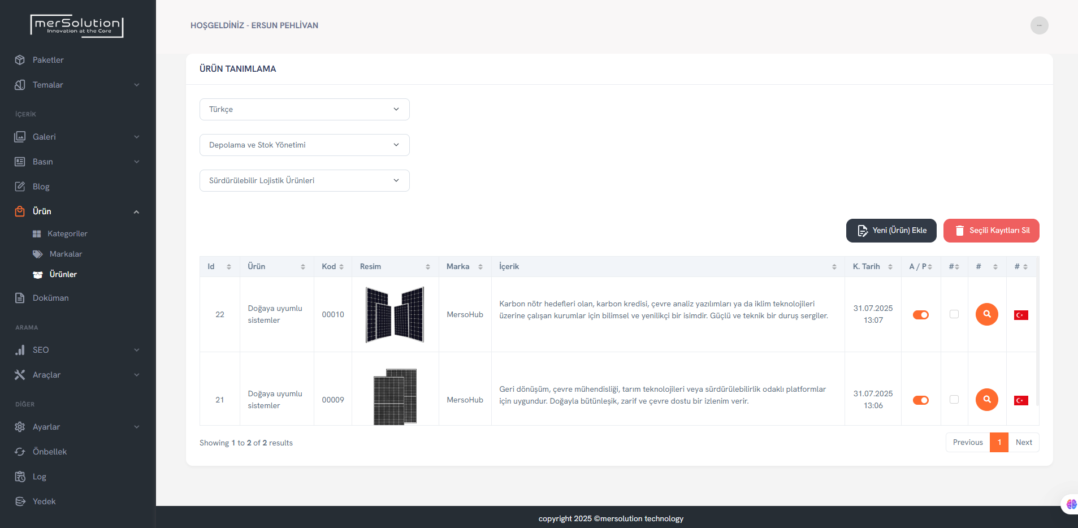This screenshot has width=1078, height=528.
Task: Go to Markalar in the sidebar
Action: pyautogui.click(x=66, y=254)
